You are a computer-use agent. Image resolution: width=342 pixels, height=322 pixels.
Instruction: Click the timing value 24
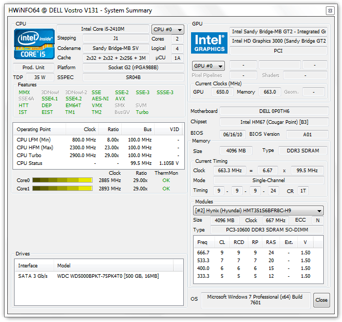273,191
